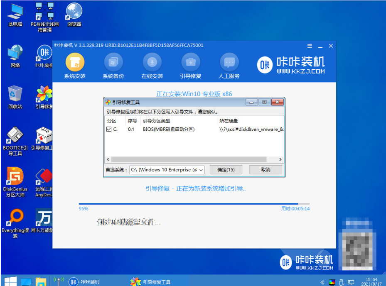
Task: Click the 引导修复 - 正在为新装系统增加引导 status text
Action: pos(195,188)
